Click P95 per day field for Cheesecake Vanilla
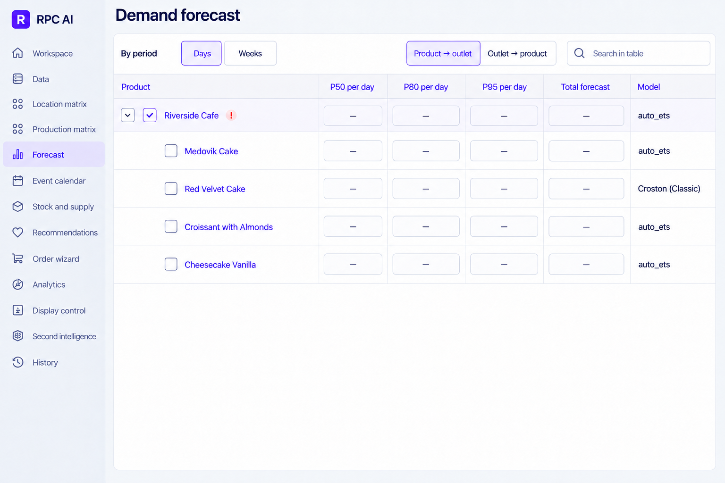This screenshot has width=725, height=483. click(x=504, y=264)
